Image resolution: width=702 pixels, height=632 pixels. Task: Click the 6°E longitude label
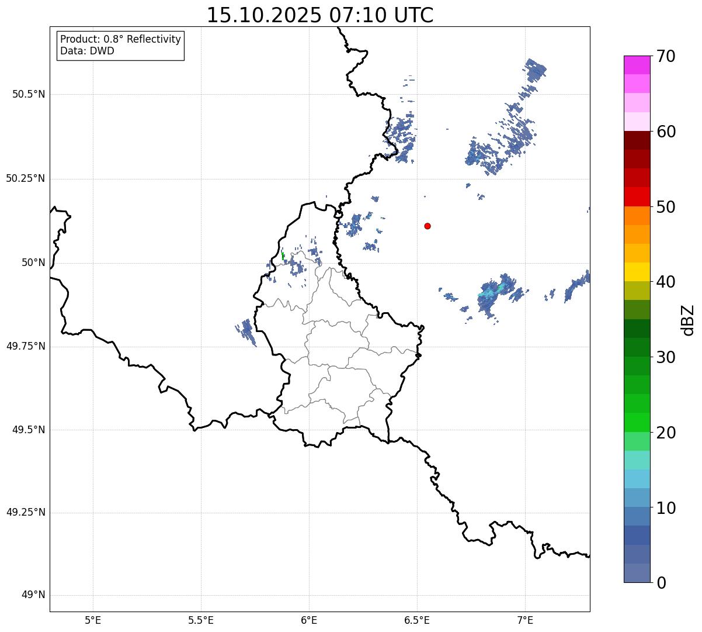309,620
